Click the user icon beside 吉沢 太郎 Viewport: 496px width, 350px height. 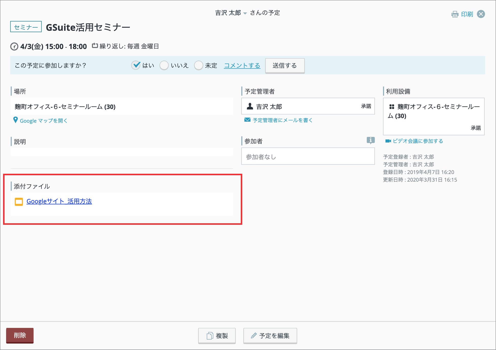click(250, 106)
